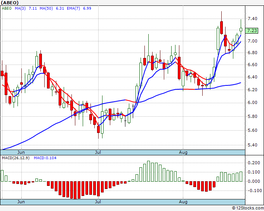This screenshot has height=211, width=264.
Task: Select the 6.40 price axis label
Action: 253,77
